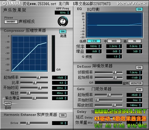Click the compressor threshold slider handle

click(x=38, y=77)
